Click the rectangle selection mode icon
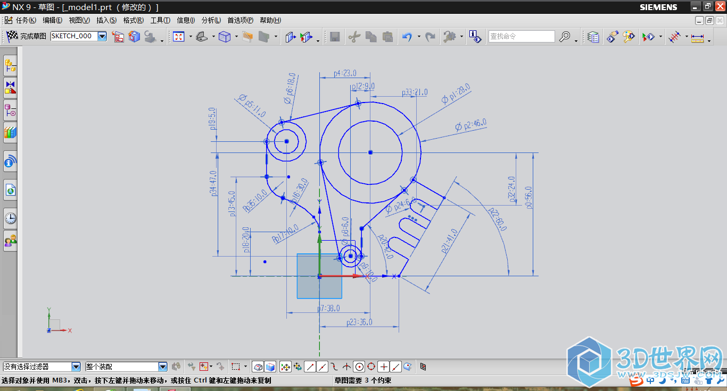727x391 pixels. click(236, 367)
